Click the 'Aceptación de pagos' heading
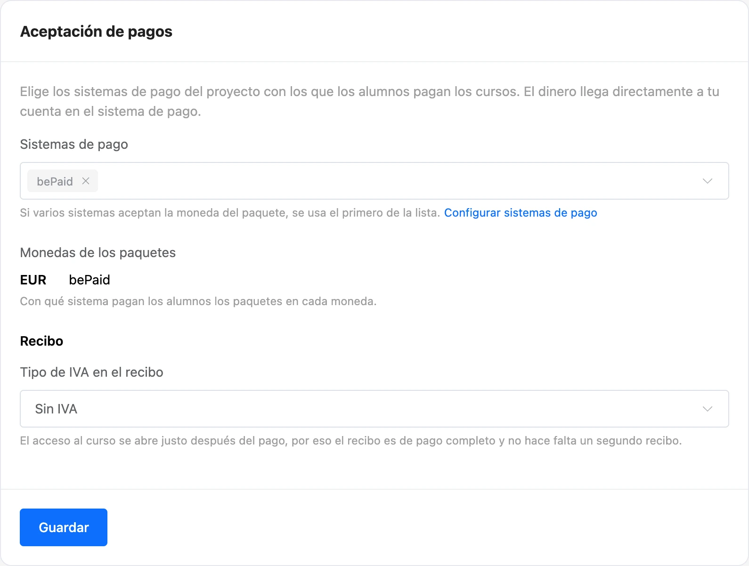The width and height of the screenshot is (749, 566). (96, 32)
